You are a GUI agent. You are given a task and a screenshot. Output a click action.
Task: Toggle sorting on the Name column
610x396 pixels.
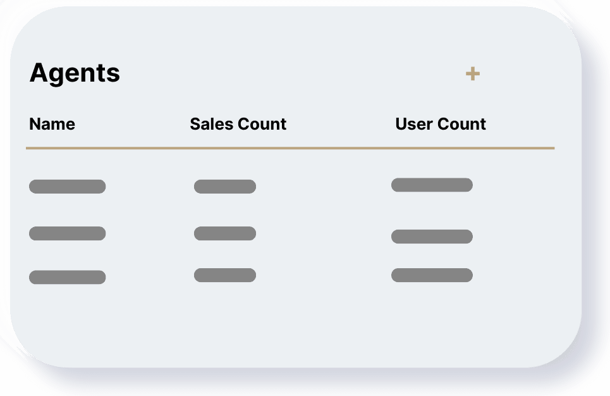click(x=52, y=124)
